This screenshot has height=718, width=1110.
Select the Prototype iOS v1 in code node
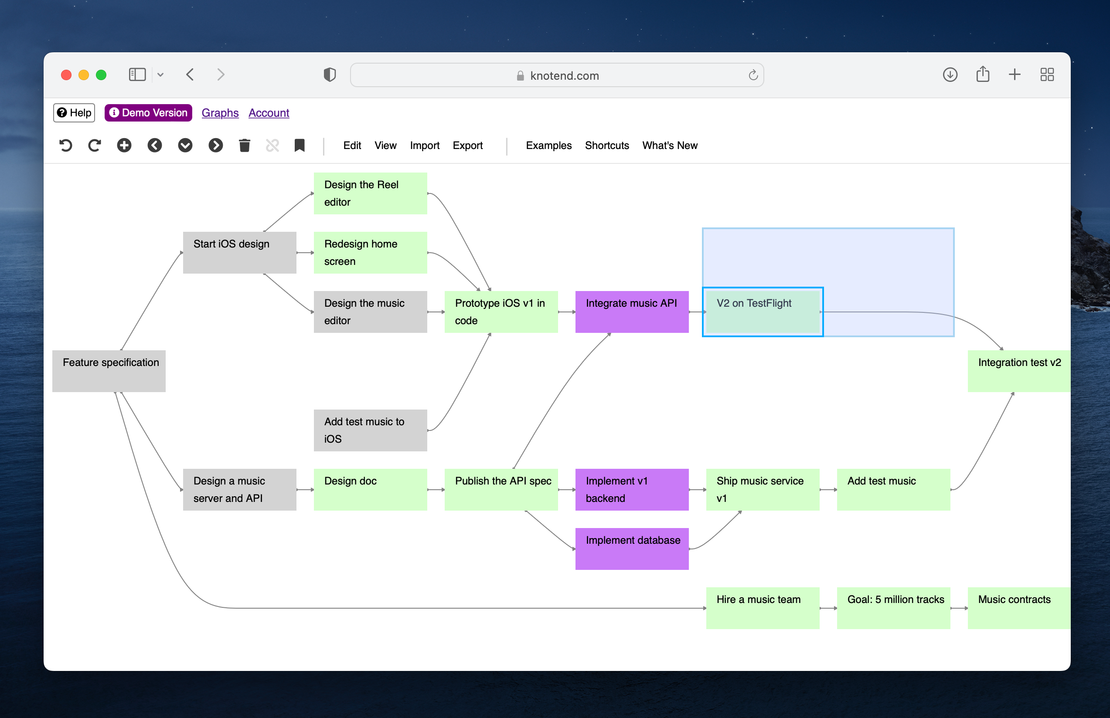[x=501, y=312]
